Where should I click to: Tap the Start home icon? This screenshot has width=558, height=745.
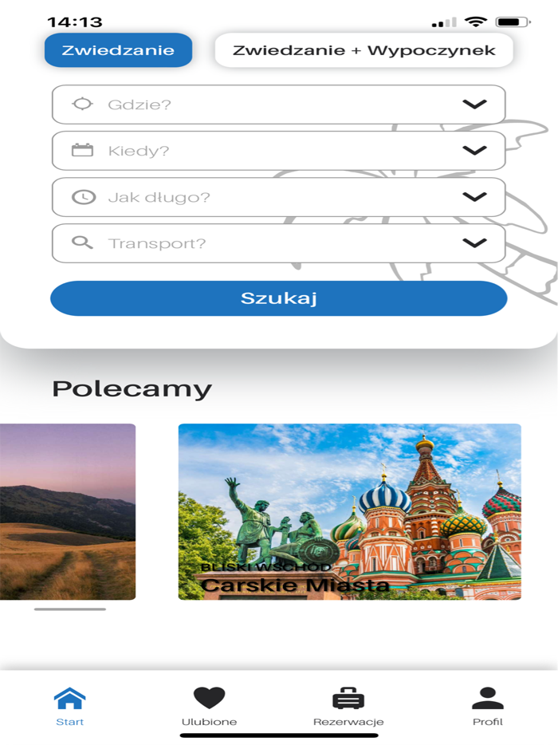pos(70,698)
